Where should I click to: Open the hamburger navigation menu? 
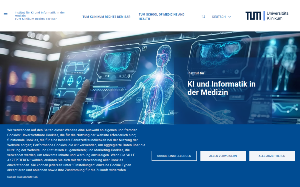(5, 15)
